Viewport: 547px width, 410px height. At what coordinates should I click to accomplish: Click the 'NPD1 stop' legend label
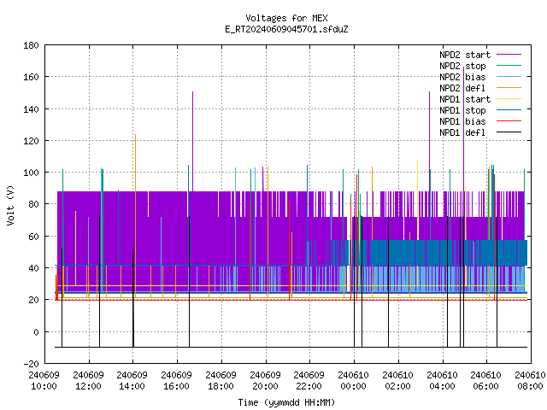pyautogui.click(x=462, y=110)
